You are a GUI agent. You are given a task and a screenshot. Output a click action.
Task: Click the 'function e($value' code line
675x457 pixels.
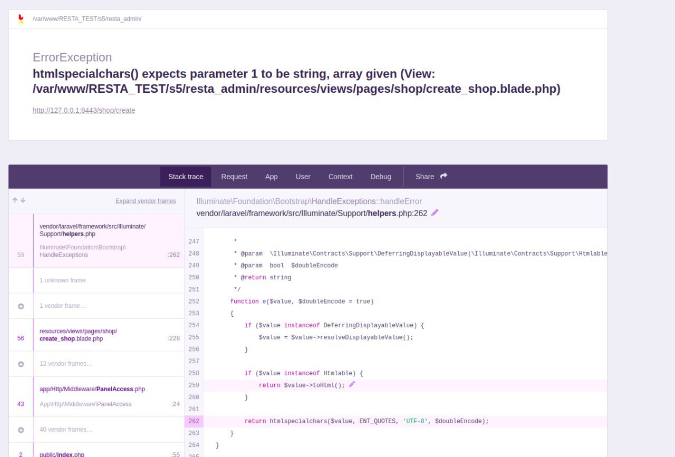point(302,302)
